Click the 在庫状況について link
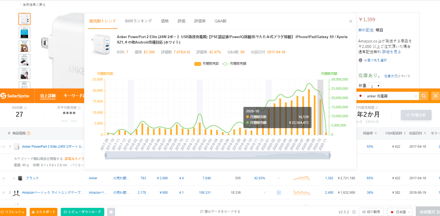 pos(397,76)
